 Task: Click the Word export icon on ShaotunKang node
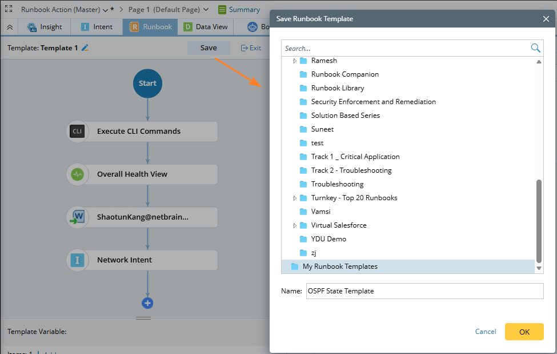(77, 217)
